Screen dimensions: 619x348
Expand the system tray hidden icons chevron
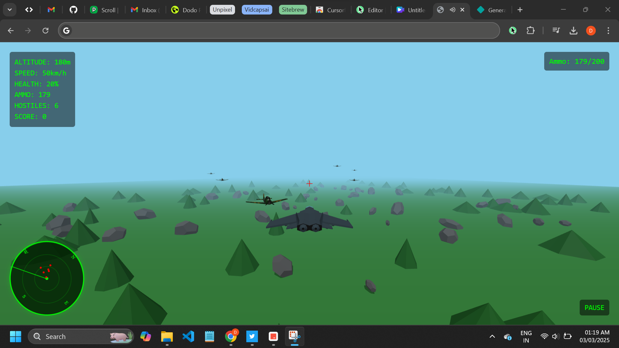point(492,336)
